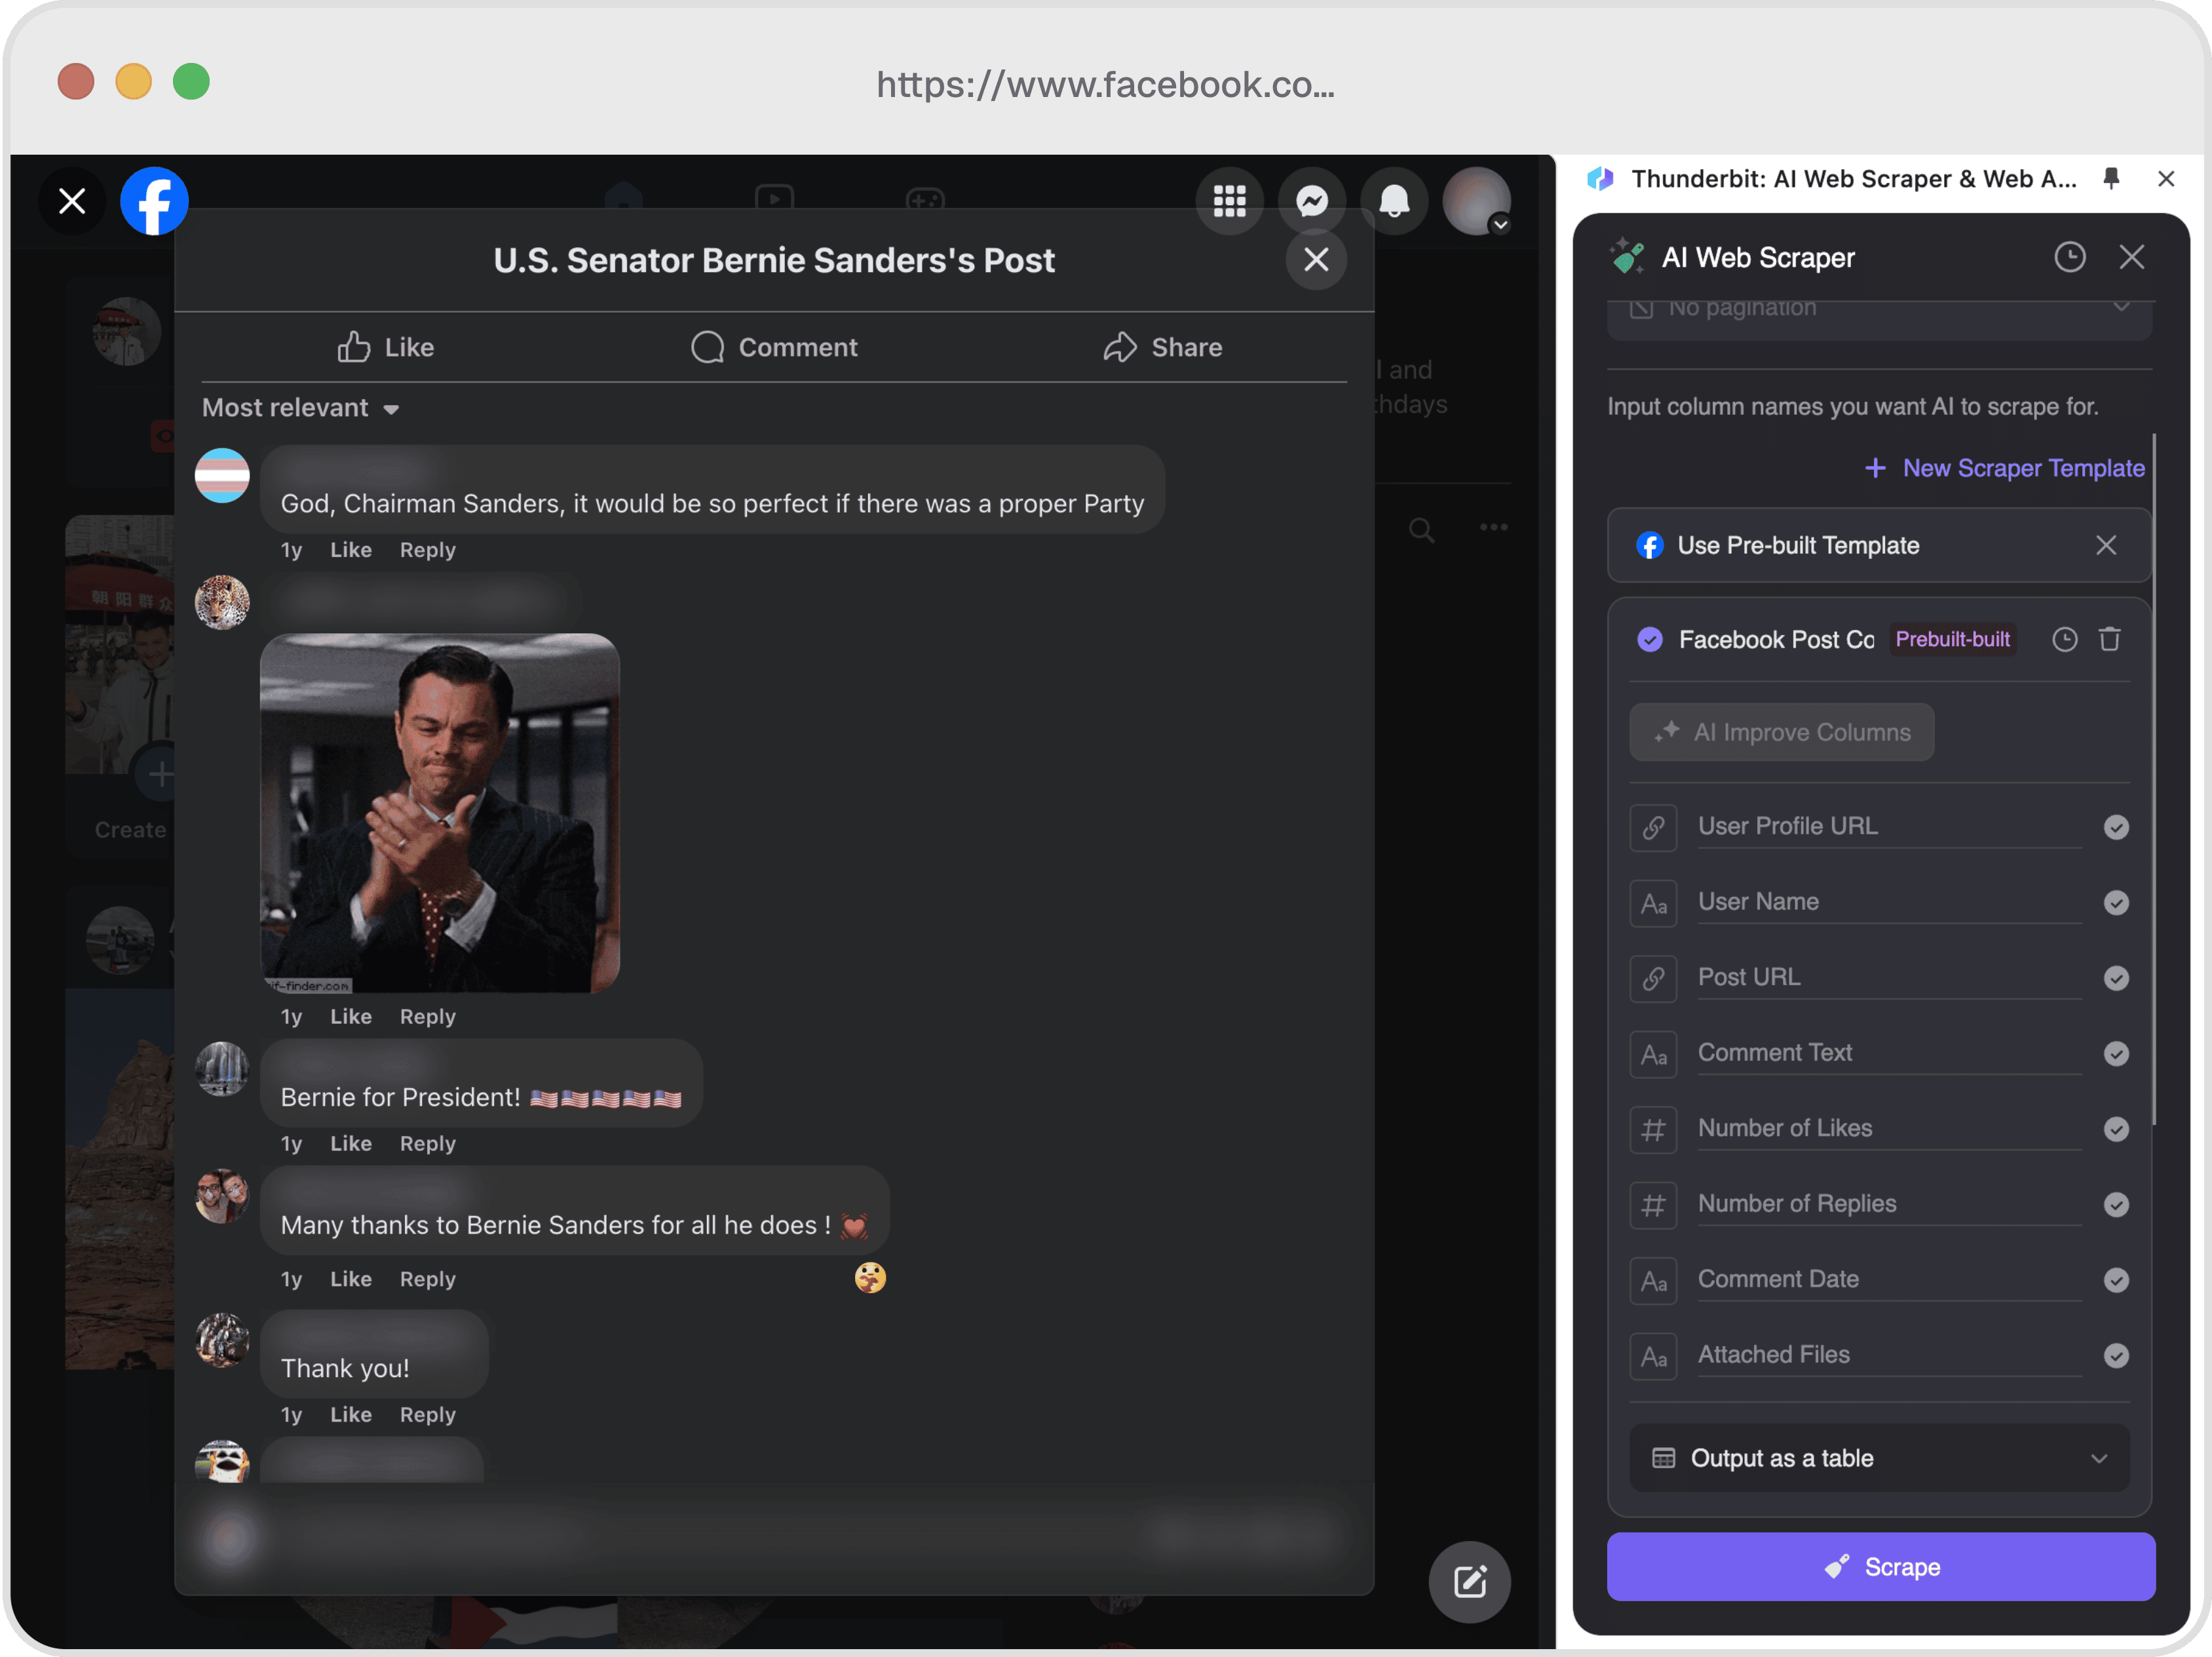This screenshot has width=2212, height=1657.
Task: Toggle the User Name column checkmark
Action: [2115, 903]
